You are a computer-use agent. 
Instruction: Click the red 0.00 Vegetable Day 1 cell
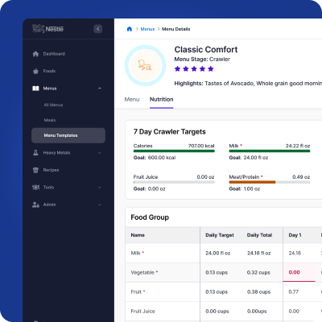click(x=299, y=272)
